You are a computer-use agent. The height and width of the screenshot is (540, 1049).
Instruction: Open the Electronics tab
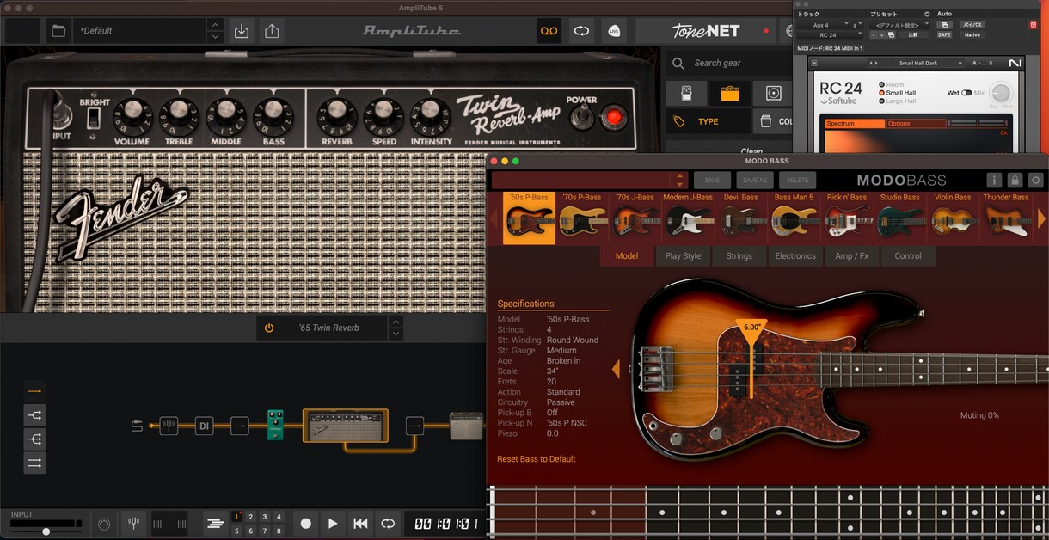[795, 255]
